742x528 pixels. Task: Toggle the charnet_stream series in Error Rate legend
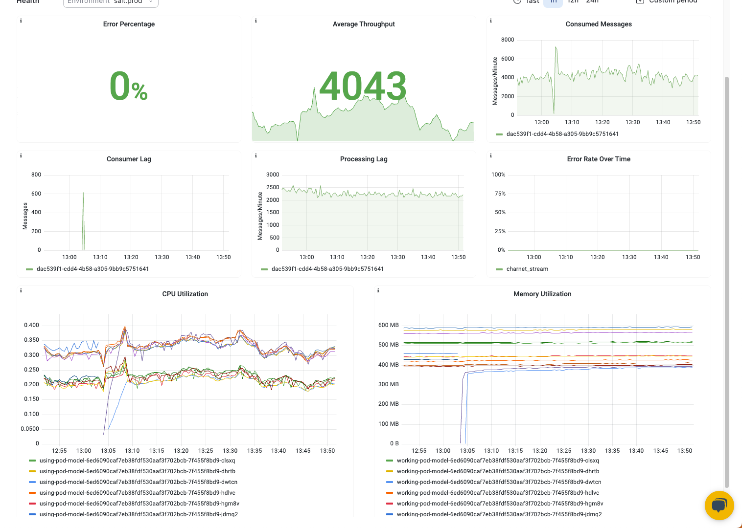527,268
